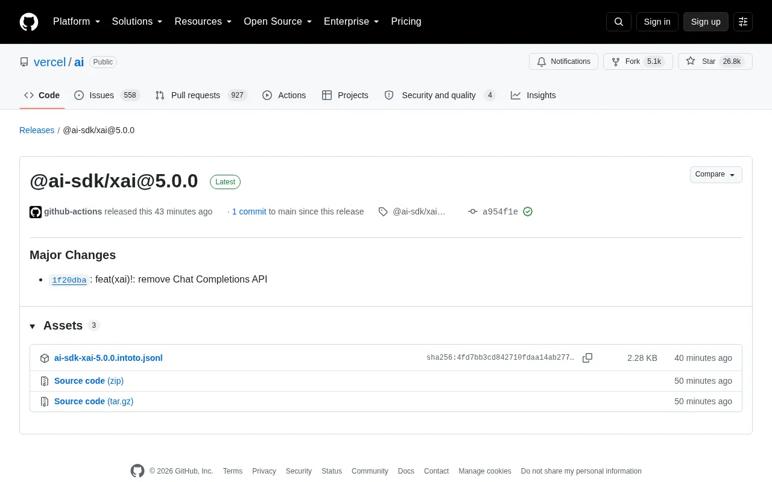The height and width of the screenshot is (482, 772).
Task: Select the Code tab
Action: (42, 95)
